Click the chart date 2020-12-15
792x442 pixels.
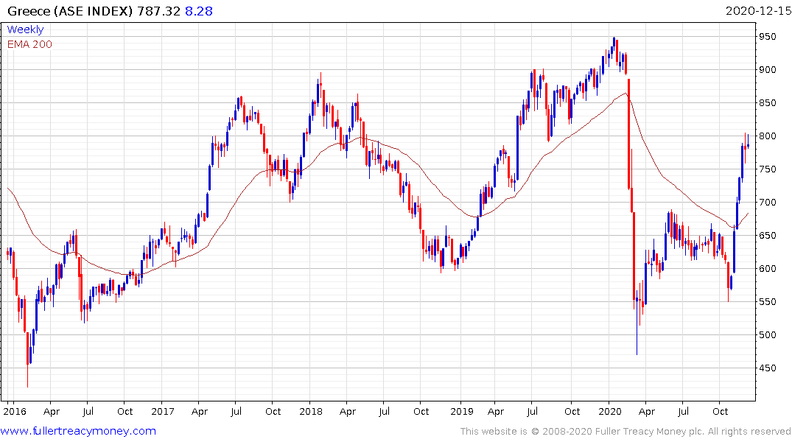758,11
